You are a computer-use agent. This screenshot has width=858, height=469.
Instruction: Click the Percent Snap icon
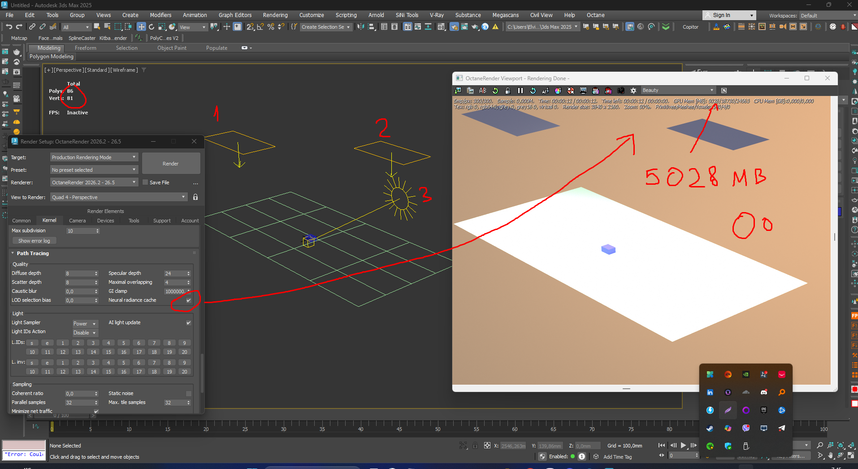click(x=271, y=27)
